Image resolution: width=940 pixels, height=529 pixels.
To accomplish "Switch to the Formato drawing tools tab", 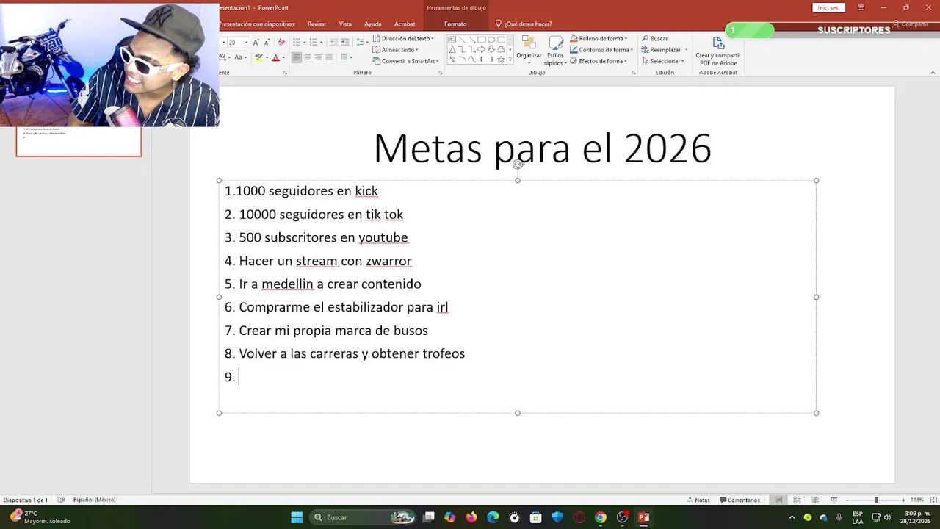I will pos(455,24).
